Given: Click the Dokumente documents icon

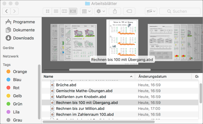Looking at the screenshot, I should pyautogui.click(x=8, y=30).
